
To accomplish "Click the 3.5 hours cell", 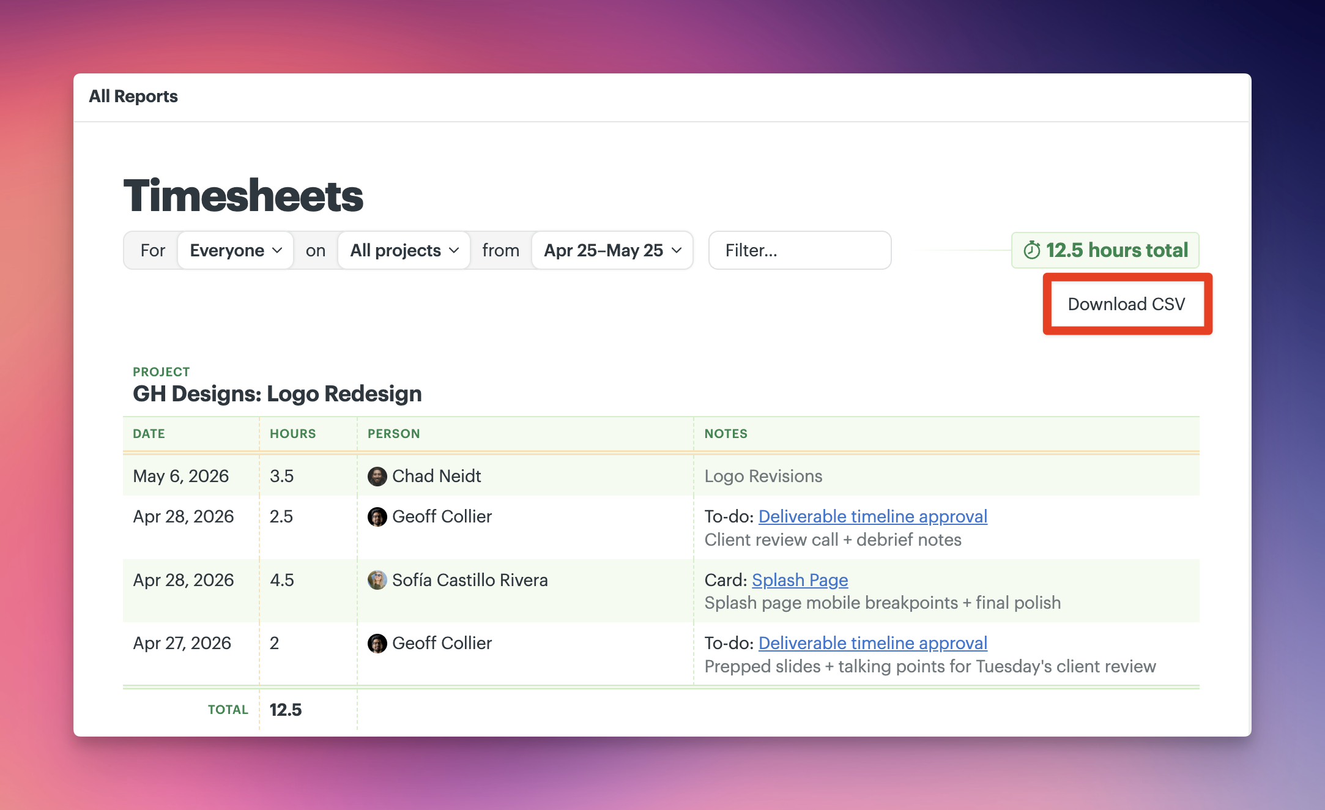I will click(x=282, y=476).
